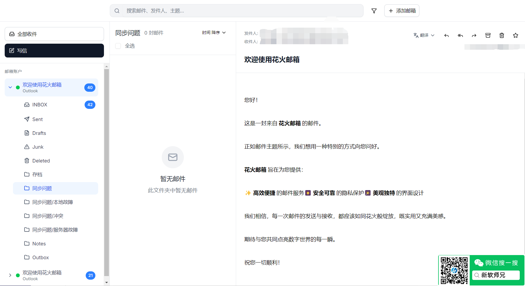Open the 翻译 translate dropdown

tap(424, 35)
